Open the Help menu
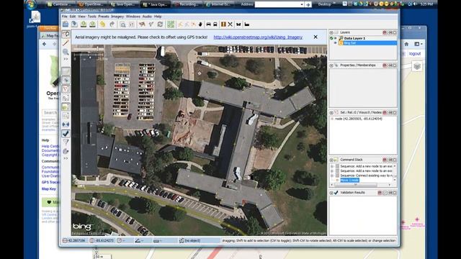Screen dimensions: 461x259 coord(158,17)
